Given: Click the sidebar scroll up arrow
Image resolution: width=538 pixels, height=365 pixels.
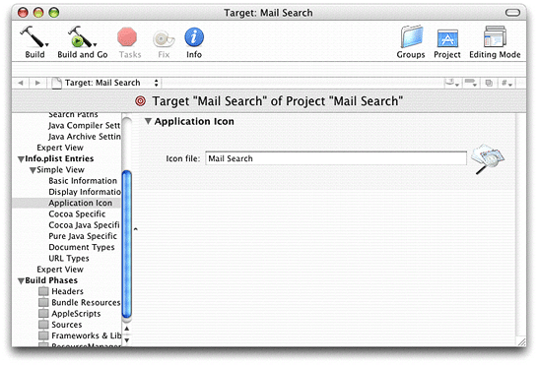Looking at the screenshot, I should (126, 329).
